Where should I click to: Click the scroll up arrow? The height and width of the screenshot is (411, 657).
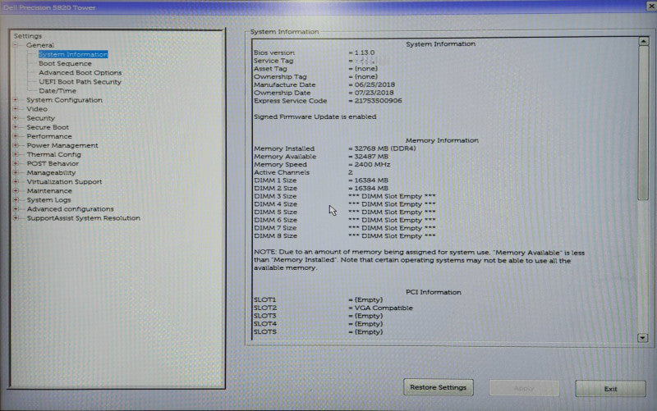click(644, 41)
